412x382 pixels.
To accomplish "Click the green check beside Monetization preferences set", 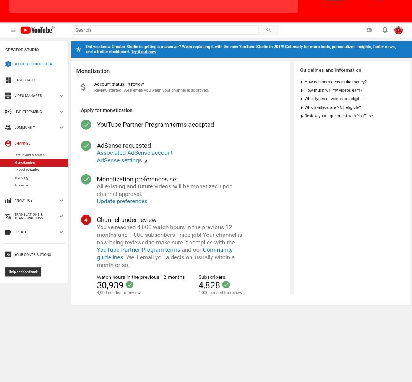I will click(x=86, y=179).
